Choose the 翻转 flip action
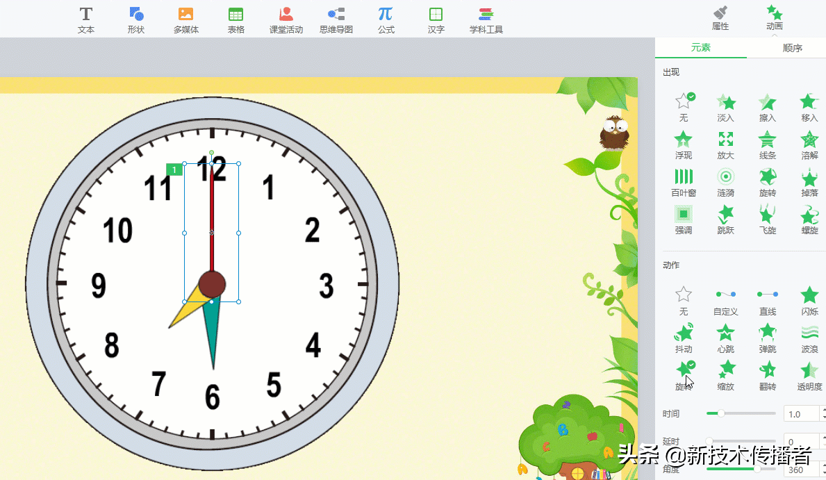The image size is (826, 480). 768,375
